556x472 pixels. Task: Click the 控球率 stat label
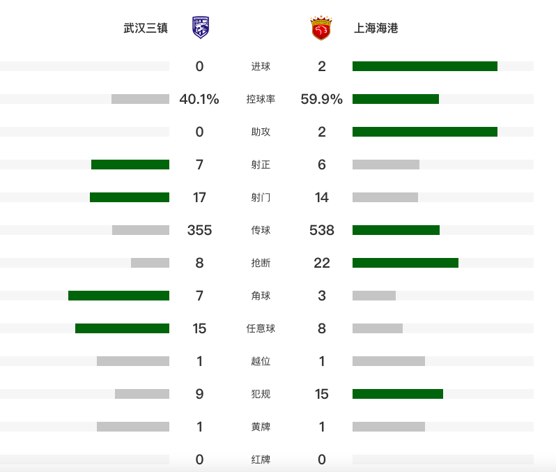pos(261,99)
